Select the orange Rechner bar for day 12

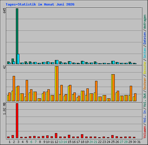[x=57, y=84]
